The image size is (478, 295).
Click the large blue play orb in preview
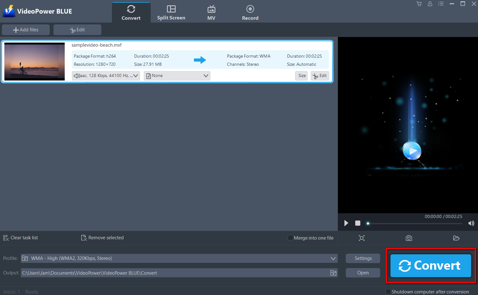pyautogui.click(x=412, y=151)
